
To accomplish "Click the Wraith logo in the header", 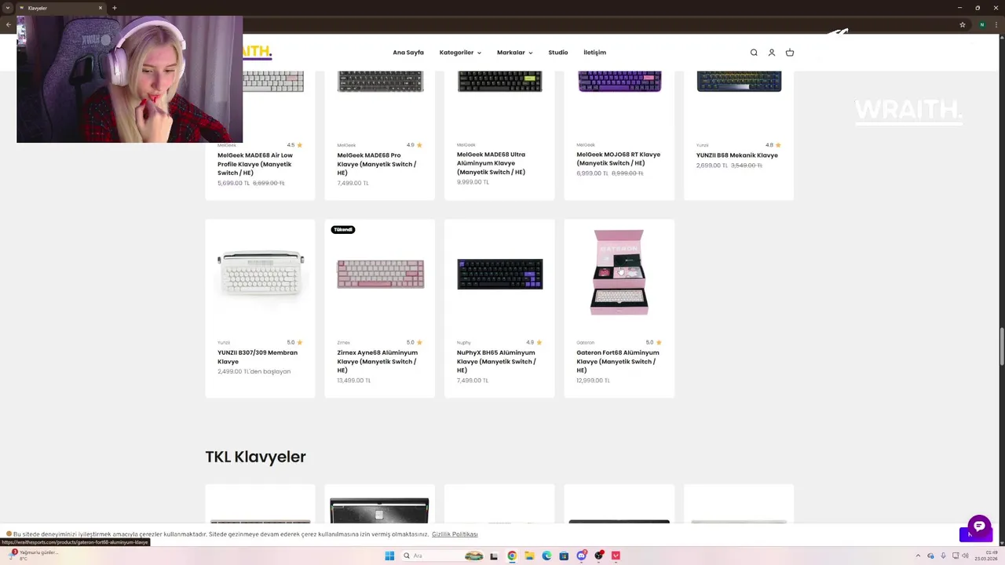I will pyautogui.click(x=257, y=53).
